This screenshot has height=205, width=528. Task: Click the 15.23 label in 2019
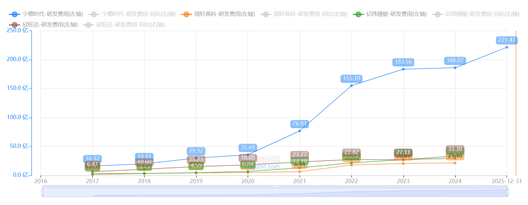(x=196, y=159)
